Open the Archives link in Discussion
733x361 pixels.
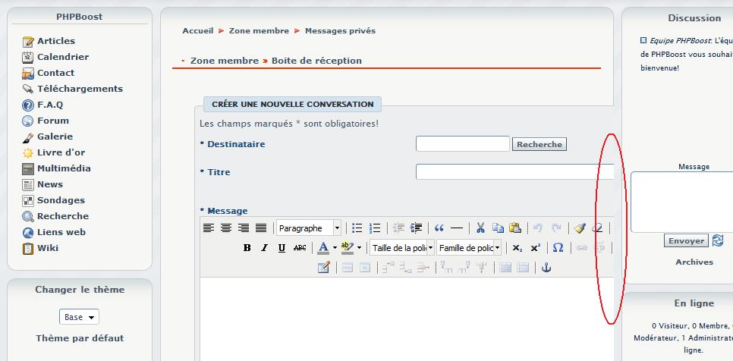[x=694, y=262]
